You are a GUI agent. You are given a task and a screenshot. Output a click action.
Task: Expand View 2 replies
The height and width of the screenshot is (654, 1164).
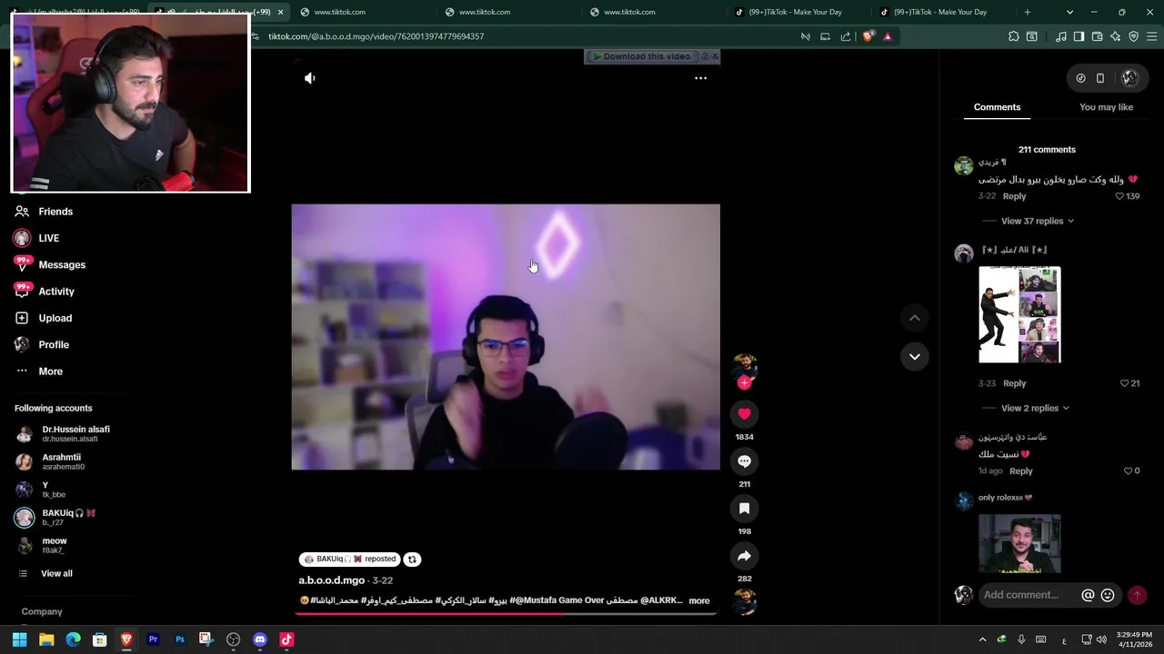pyautogui.click(x=1035, y=408)
